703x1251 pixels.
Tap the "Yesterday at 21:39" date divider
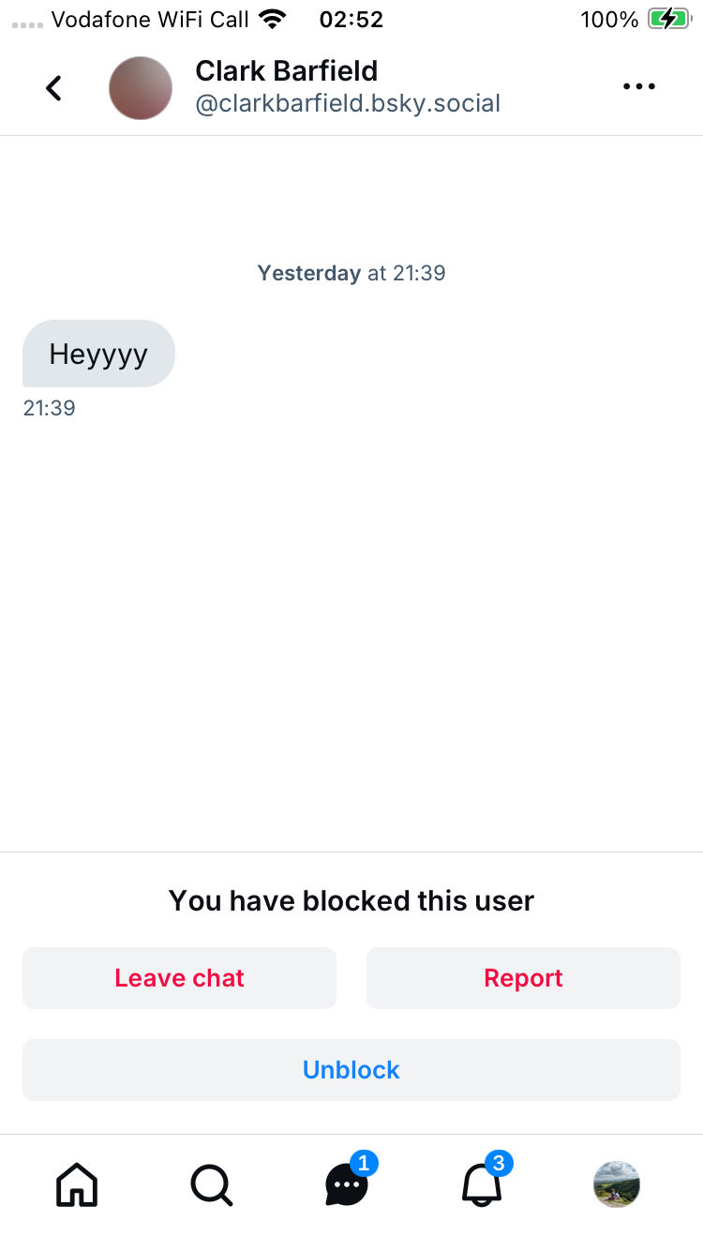point(351,273)
